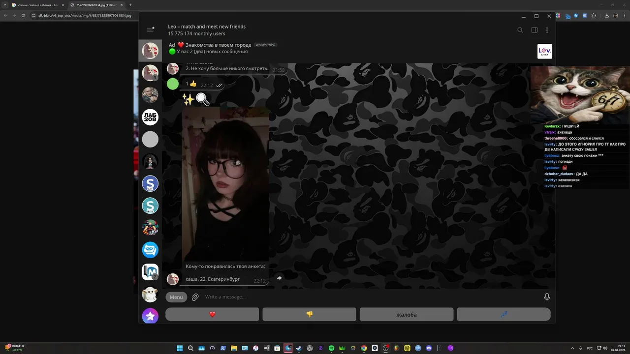Click the cat 6-7 stream overlay image

click(x=580, y=95)
